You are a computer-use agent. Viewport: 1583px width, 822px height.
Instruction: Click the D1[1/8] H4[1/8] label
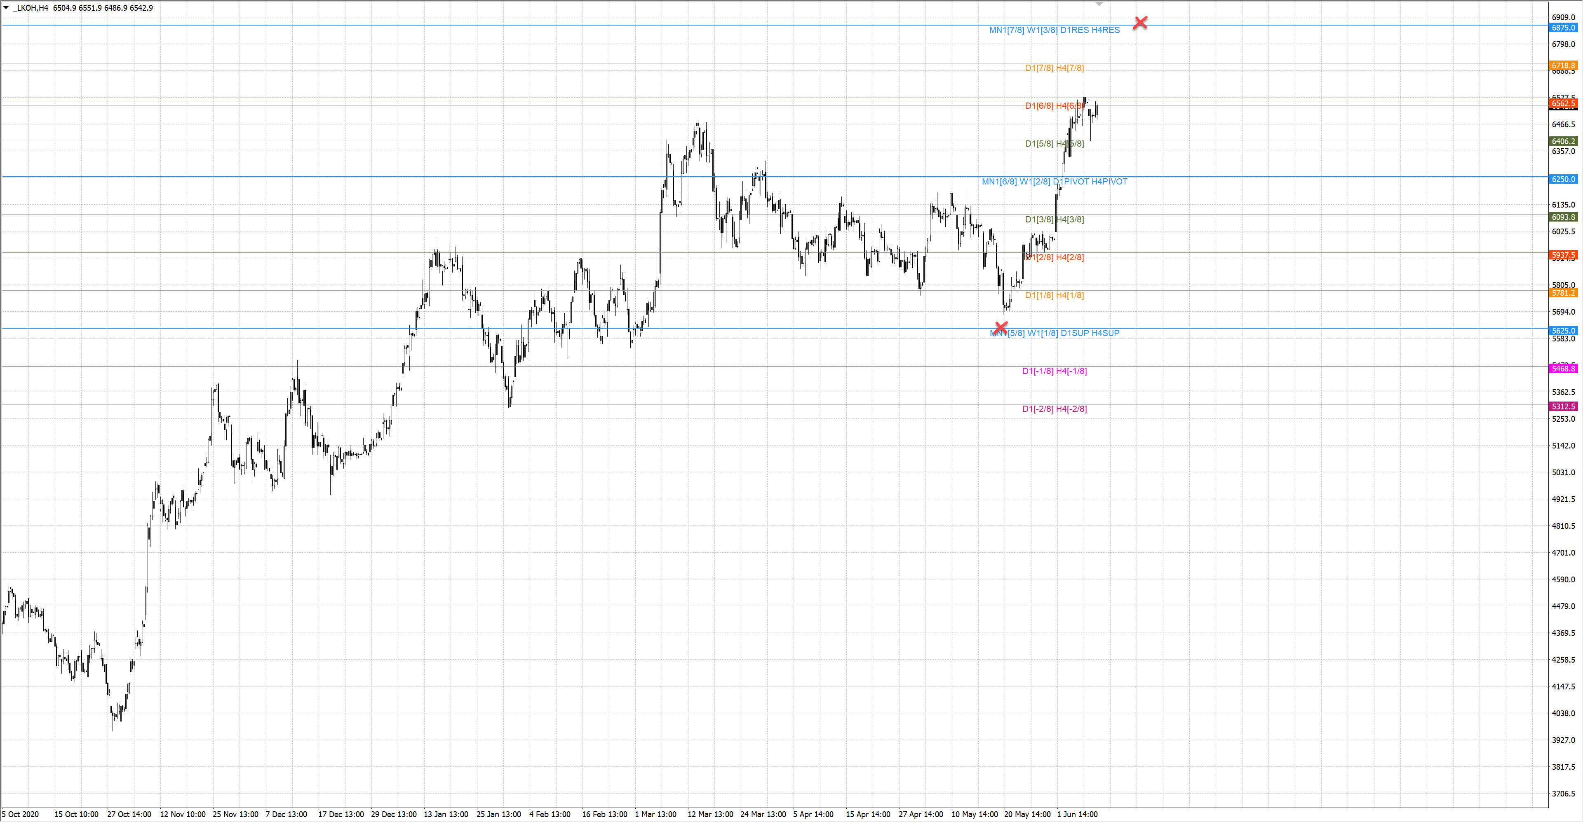point(1054,295)
